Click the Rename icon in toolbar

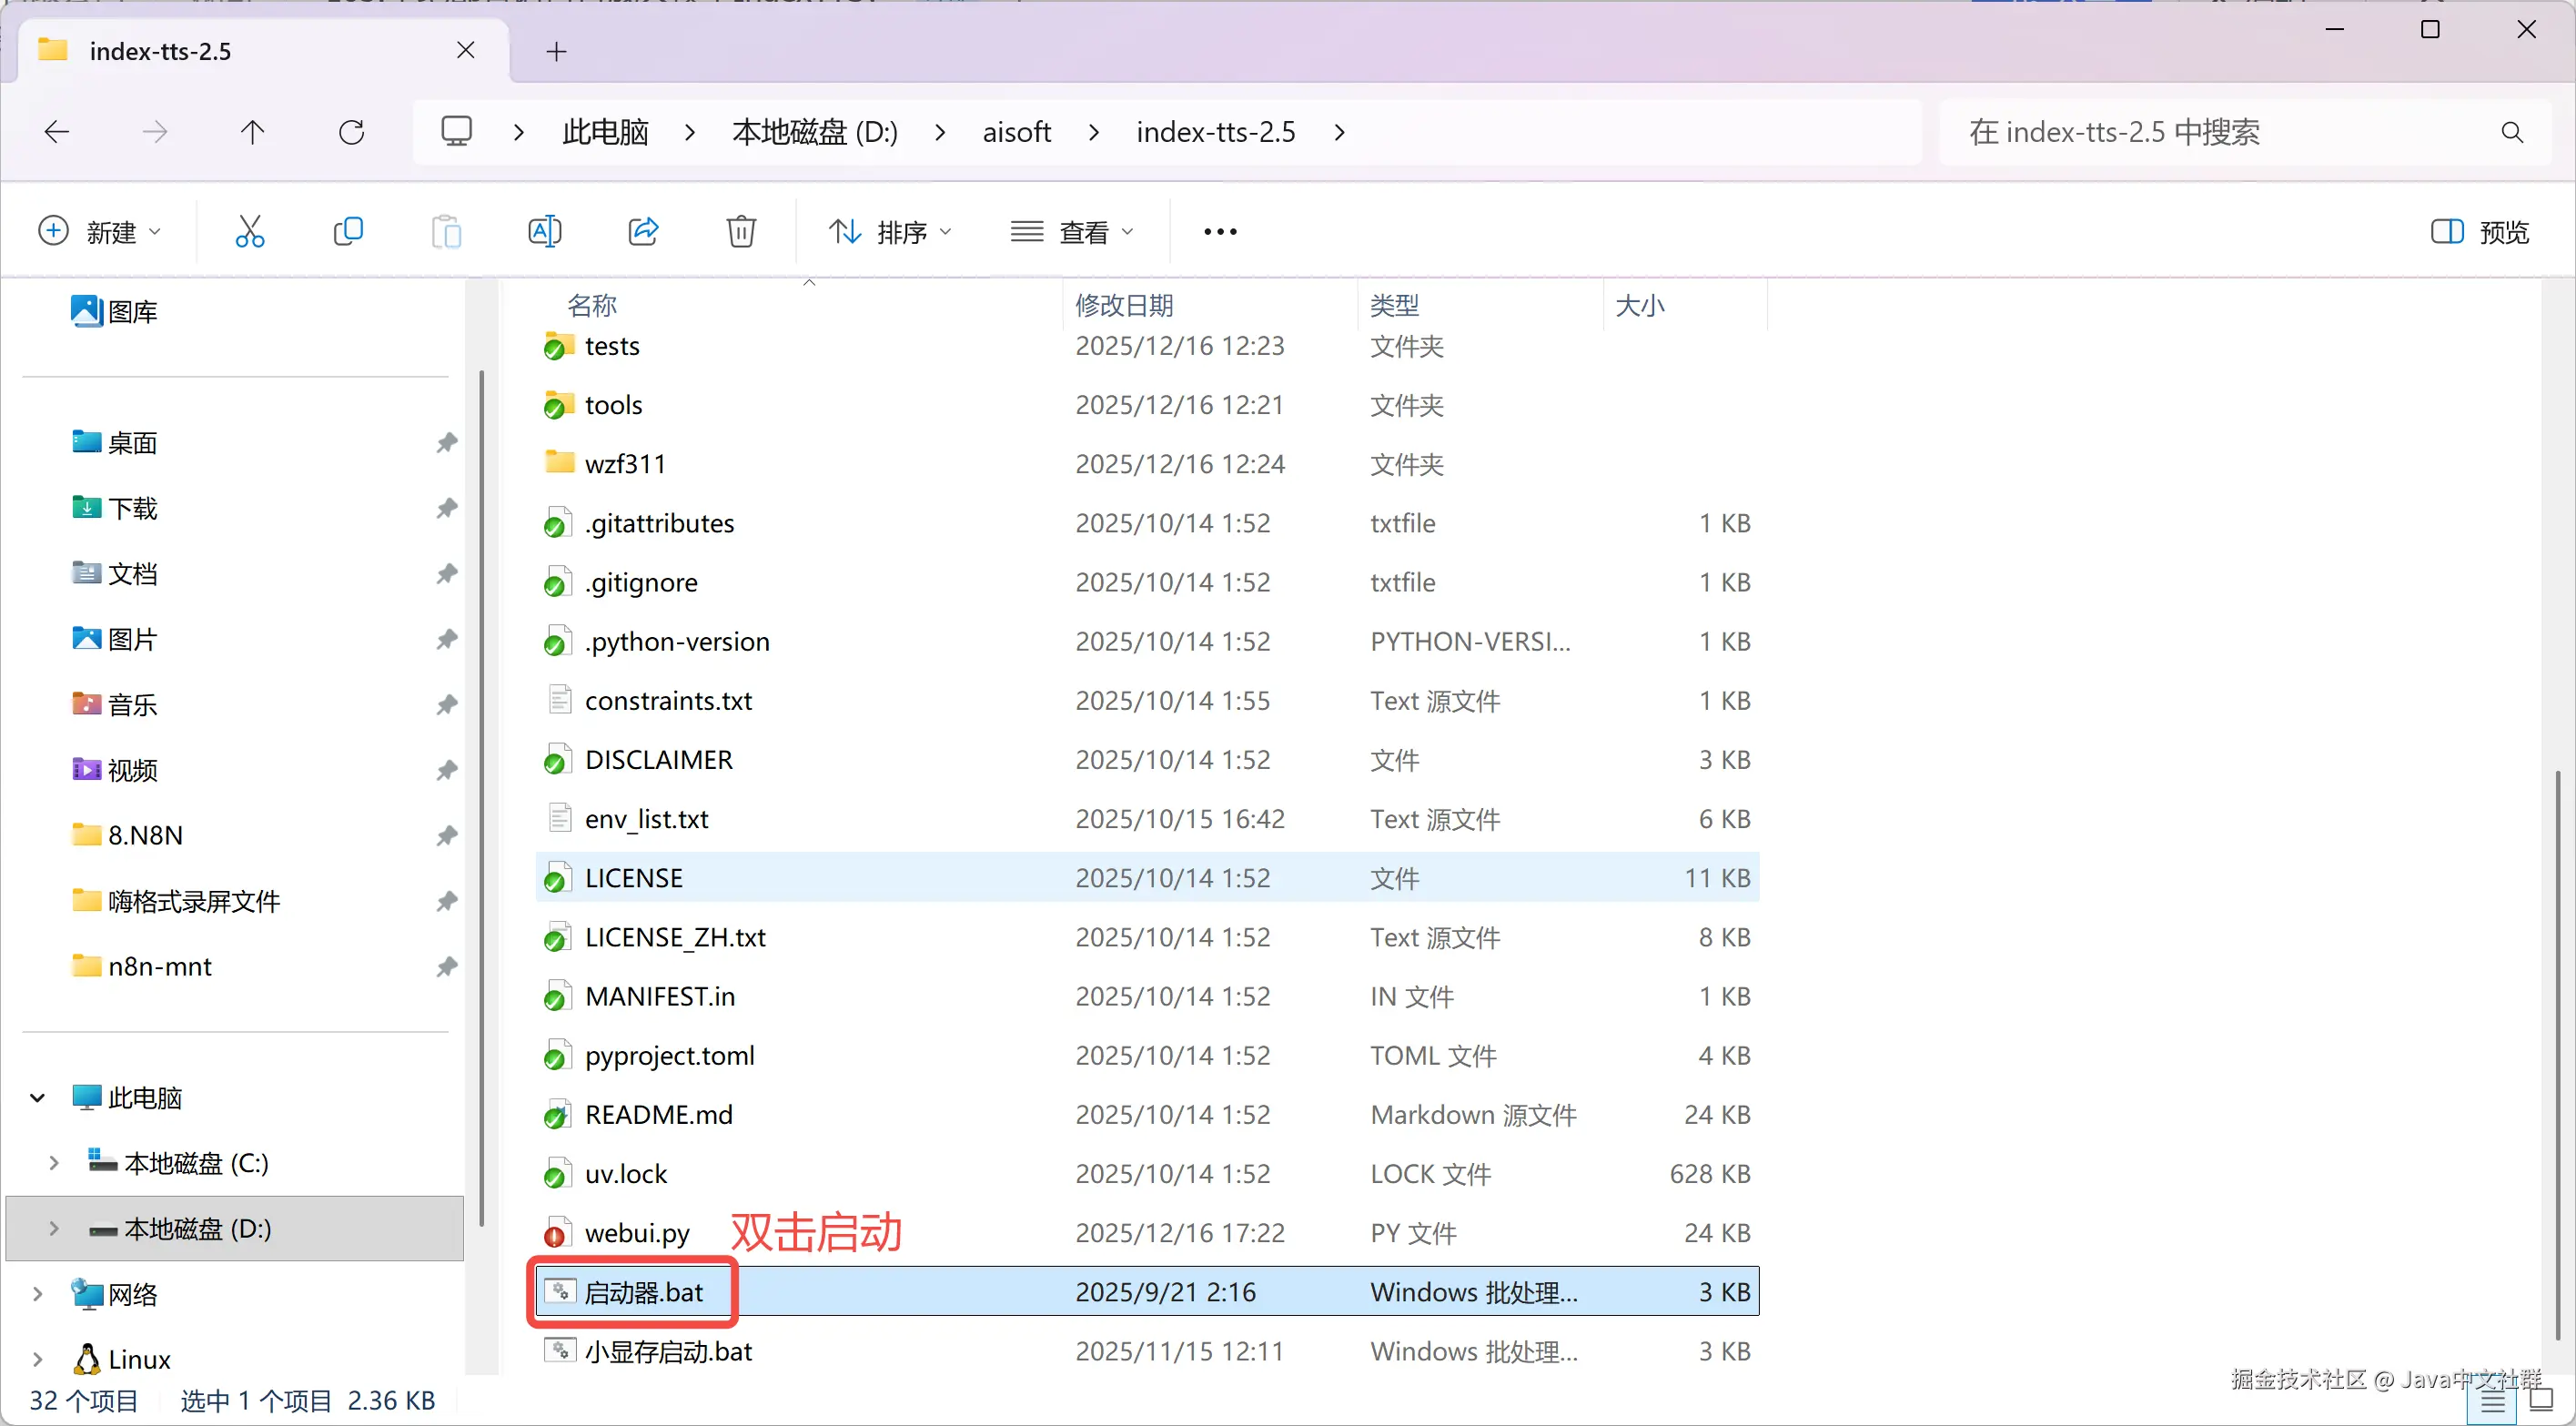click(544, 232)
